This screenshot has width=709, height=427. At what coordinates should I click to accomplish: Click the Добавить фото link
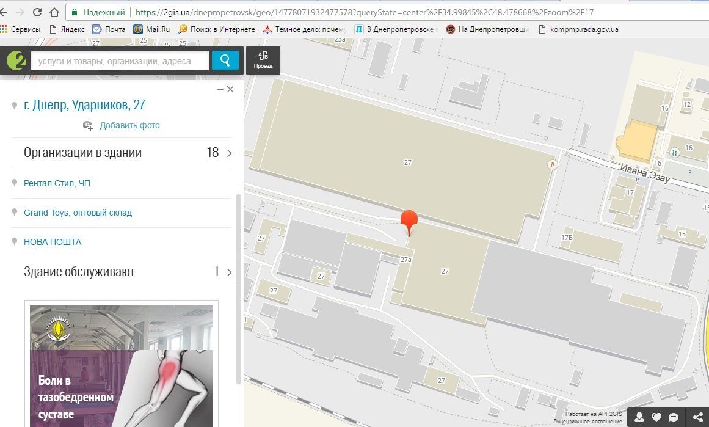[x=129, y=125]
